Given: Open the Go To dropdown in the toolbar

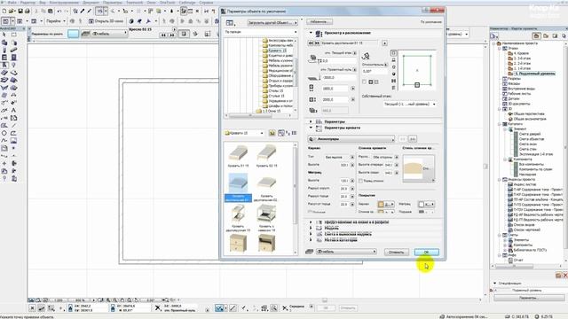Looking at the screenshot, I should (56, 21).
